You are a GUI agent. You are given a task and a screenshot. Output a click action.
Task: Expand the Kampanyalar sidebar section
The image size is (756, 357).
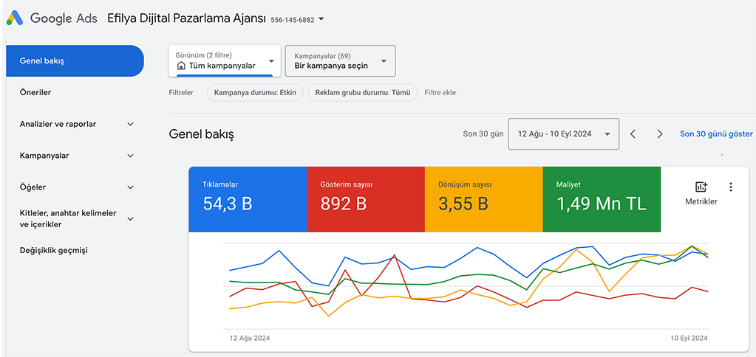point(130,156)
